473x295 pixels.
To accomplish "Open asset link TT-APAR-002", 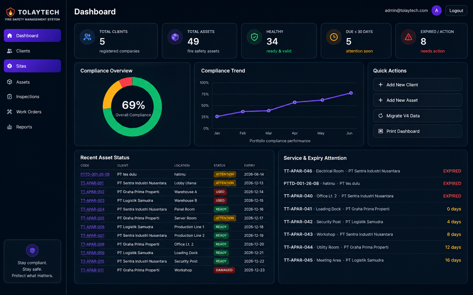I will coord(92,192).
